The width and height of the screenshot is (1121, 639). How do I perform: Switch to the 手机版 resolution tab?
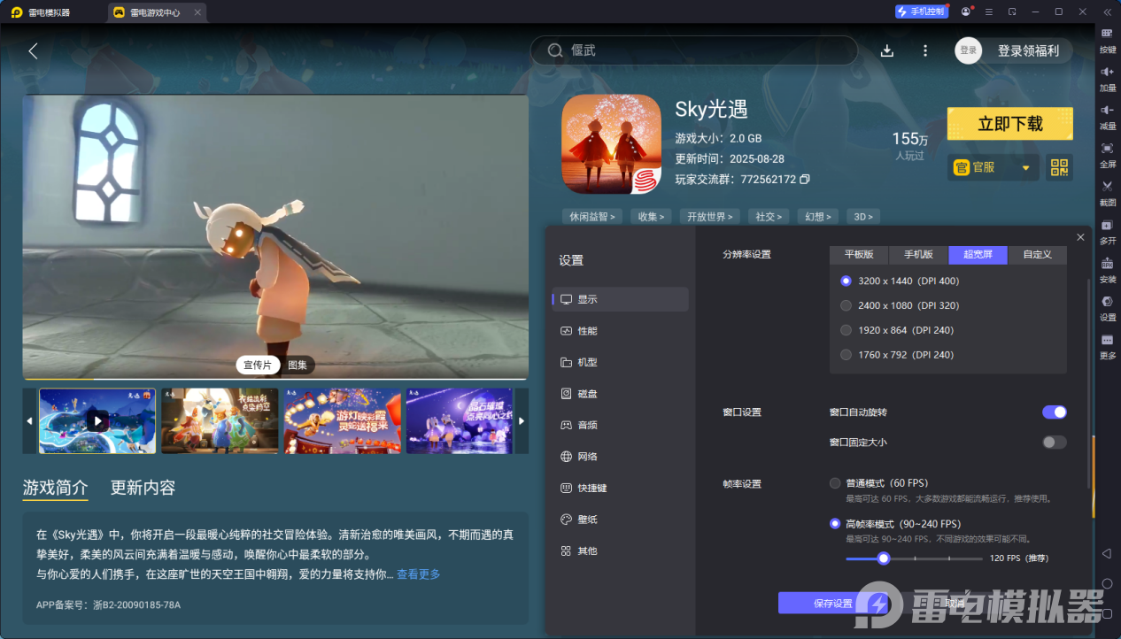(918, 254)
